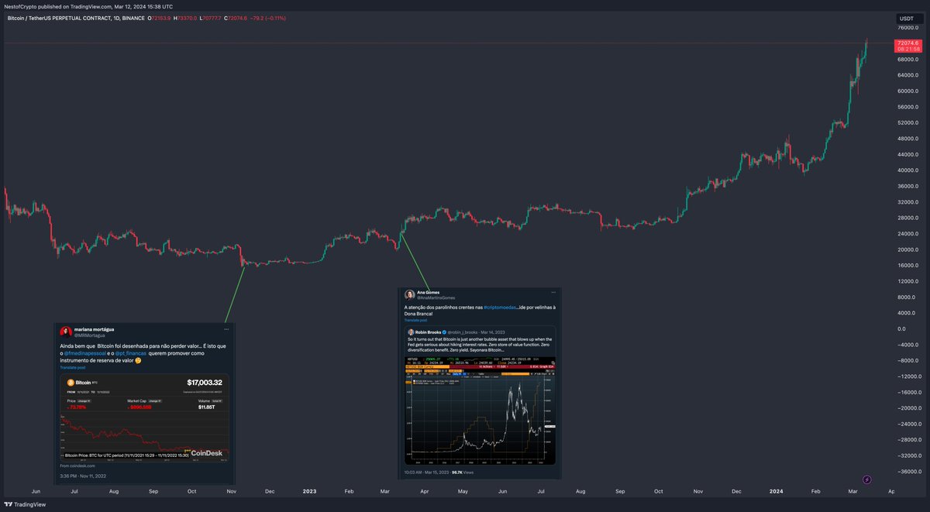The height and width of the screenshot is (512, 930).
Task: Open mariana mortágua's profile avatar
Action: (66, 332)
